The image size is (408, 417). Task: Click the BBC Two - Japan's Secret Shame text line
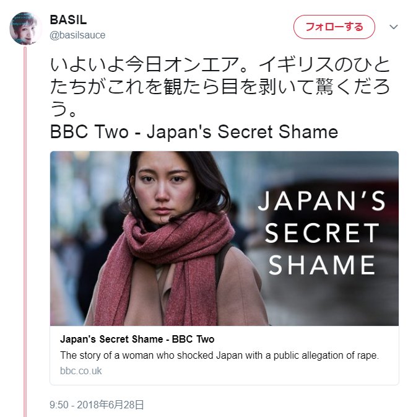click(x=194, y=131)
